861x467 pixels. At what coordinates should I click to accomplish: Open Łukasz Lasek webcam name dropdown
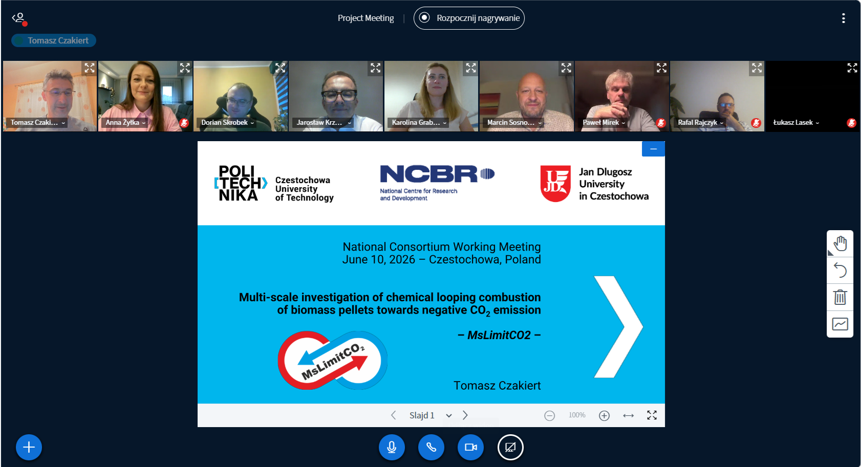(796, 123)
